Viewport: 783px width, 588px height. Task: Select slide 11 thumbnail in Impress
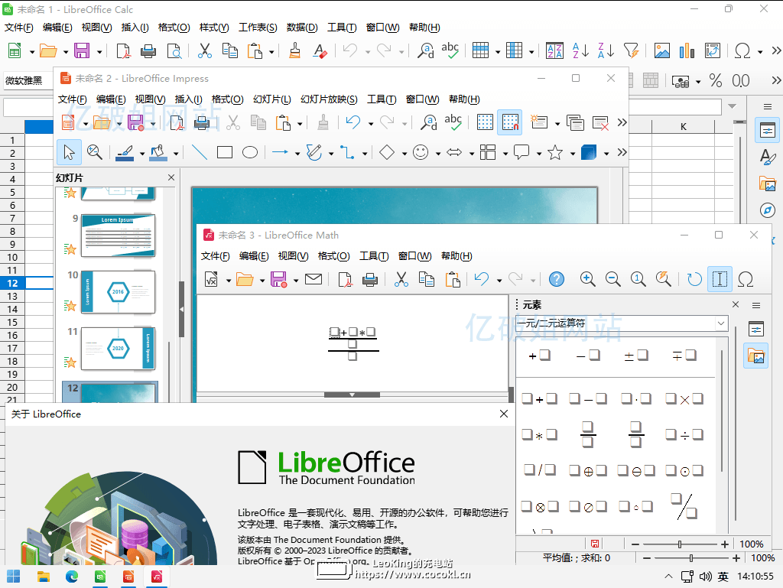tap(119, 349)
